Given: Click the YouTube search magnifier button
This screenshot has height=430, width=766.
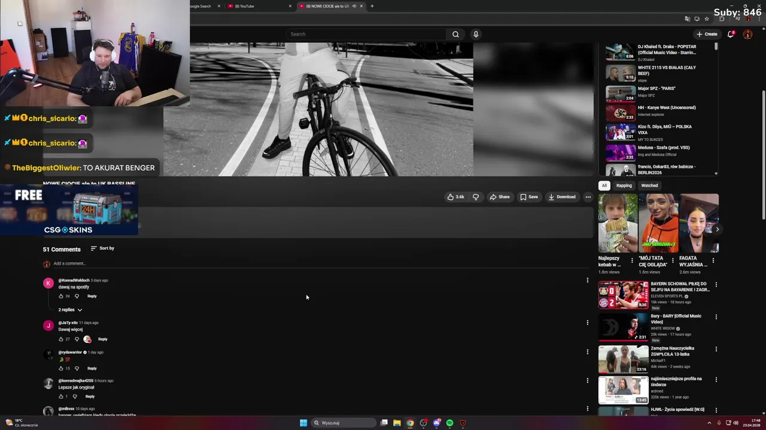Looking at the screenshot, I should [455, 34].
